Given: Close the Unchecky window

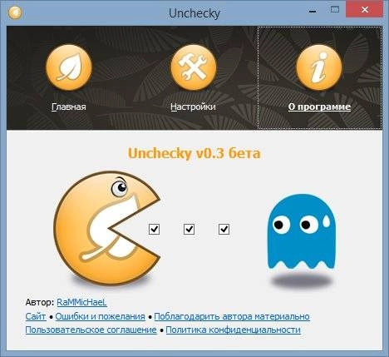Looking at the screenshot, I should coord(365,10).
